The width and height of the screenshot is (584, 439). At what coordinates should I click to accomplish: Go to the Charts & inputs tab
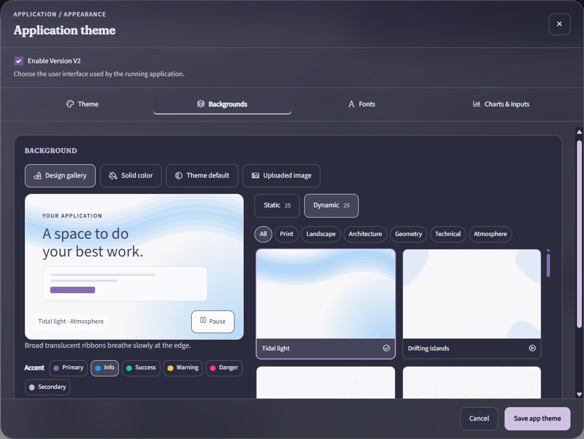point(501,104)
